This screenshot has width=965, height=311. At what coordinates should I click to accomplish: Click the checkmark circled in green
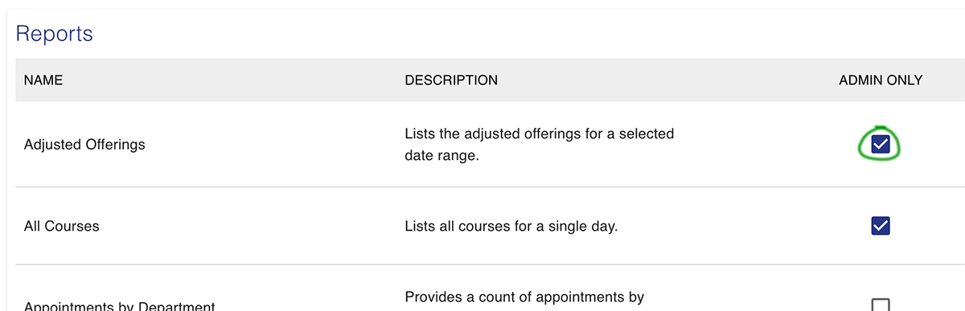881,145
